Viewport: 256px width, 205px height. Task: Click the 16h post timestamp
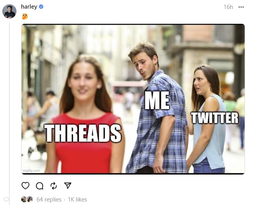tap(228, 7)
